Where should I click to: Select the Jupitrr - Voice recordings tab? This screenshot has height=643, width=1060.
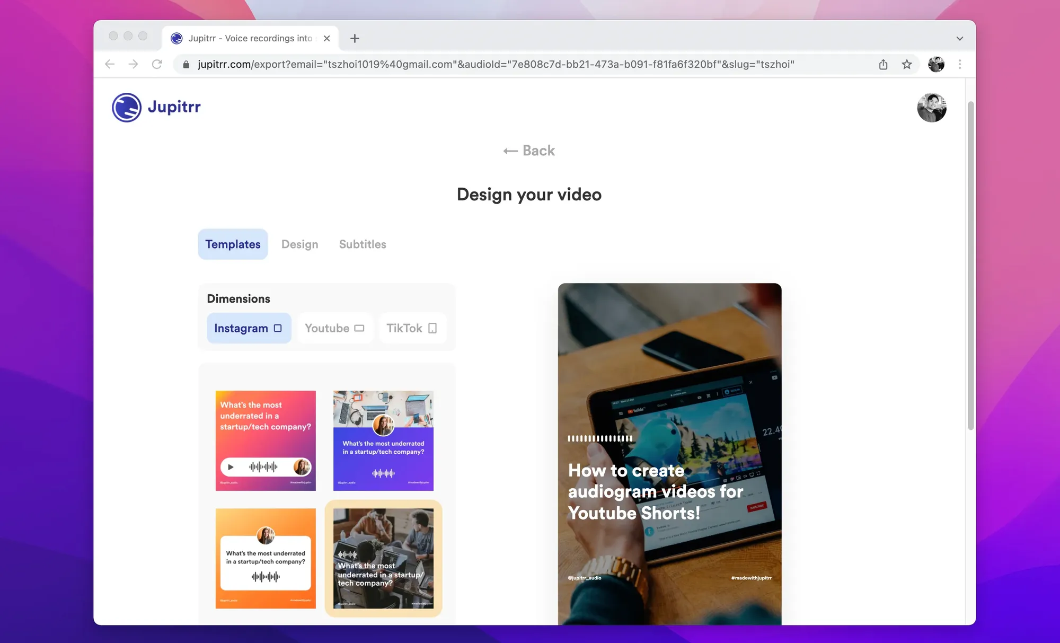point(250,38)
